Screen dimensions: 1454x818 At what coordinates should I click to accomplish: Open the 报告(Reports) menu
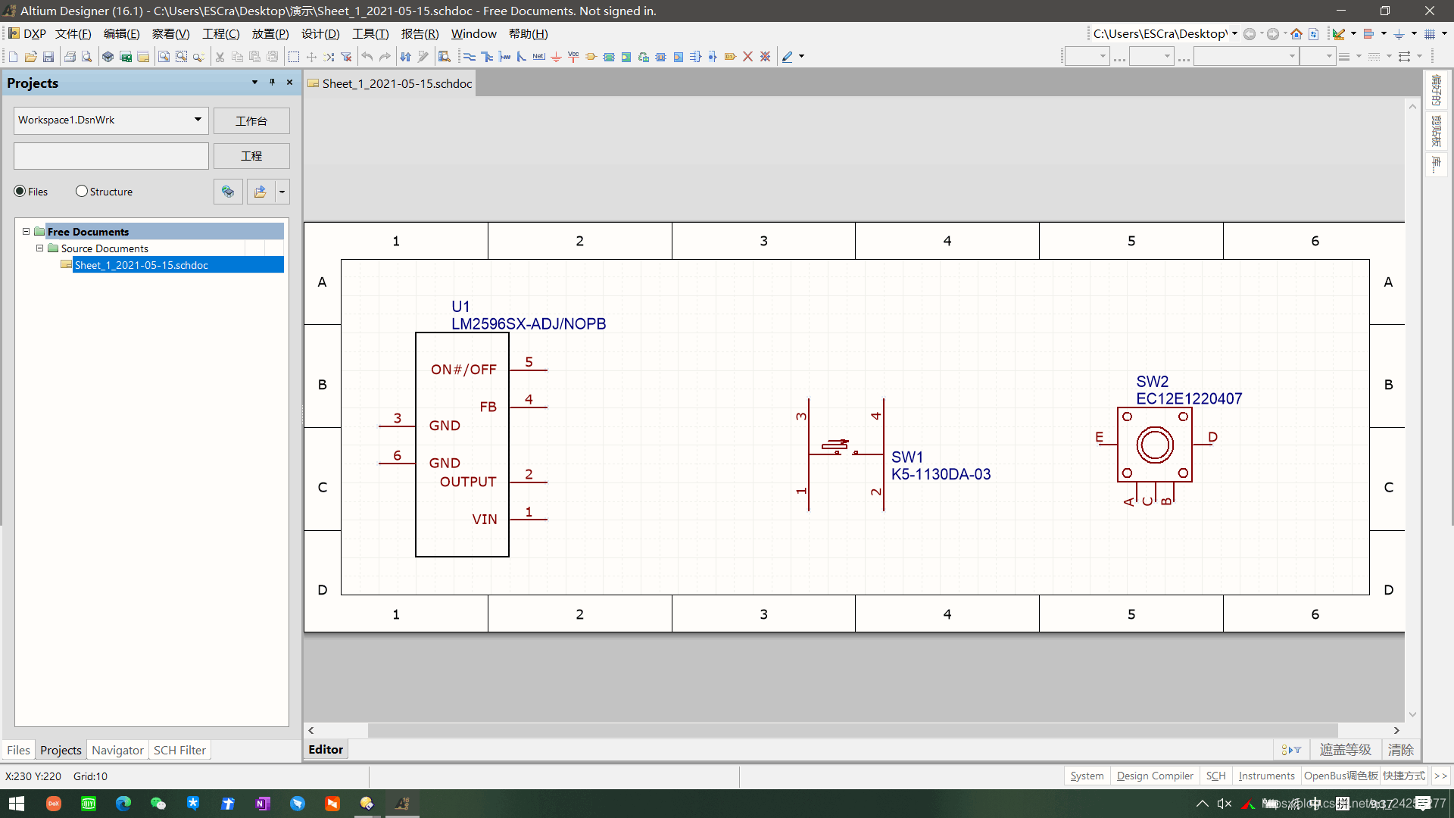click(x=420, y=33)
